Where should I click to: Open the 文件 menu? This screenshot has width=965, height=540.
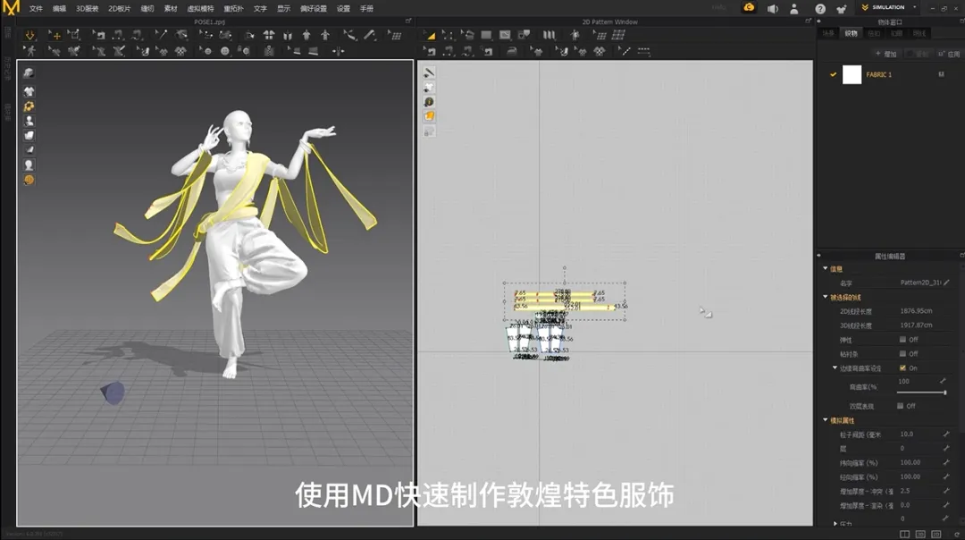(x=36, y=9)
